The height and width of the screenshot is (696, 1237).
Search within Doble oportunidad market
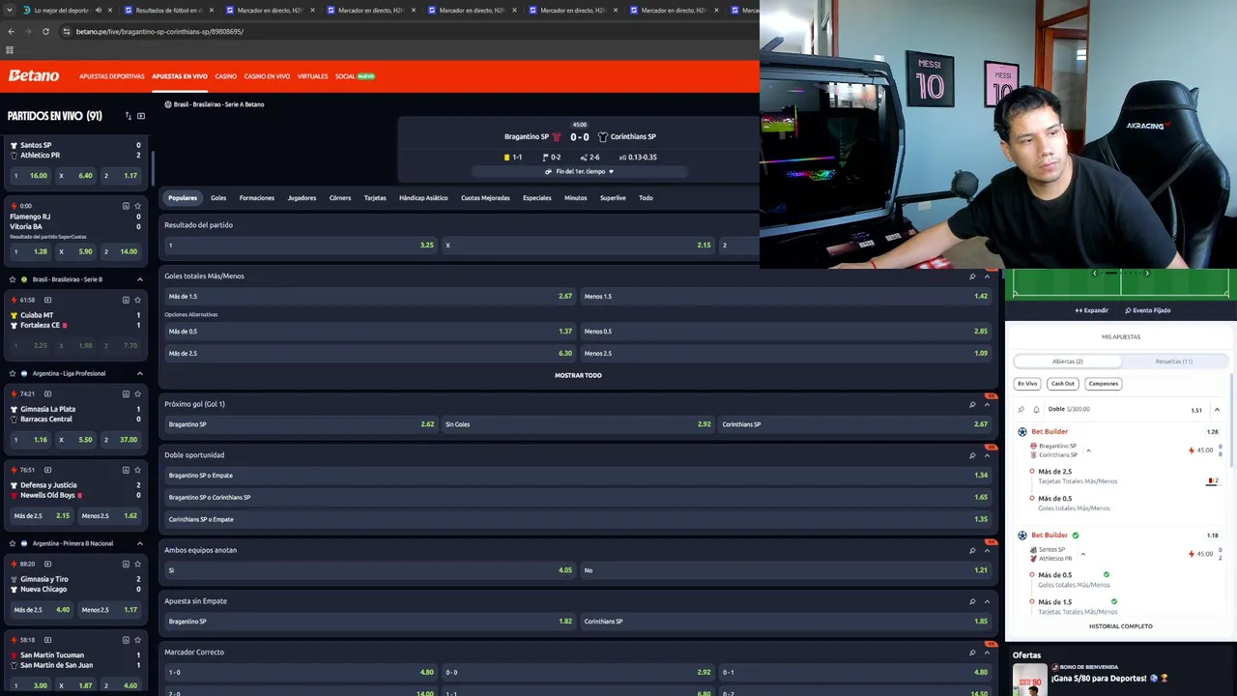click(972, 455)
